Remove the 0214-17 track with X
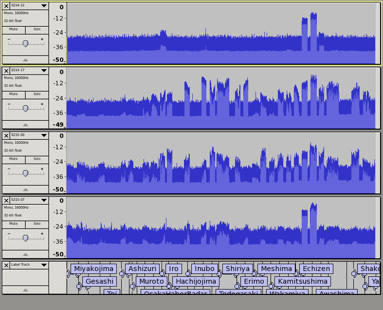 pyautogui.click(x=6, y=71)
